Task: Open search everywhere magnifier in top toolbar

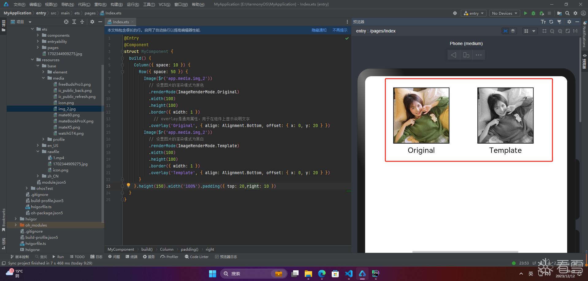Action: [x=567, y=13]
